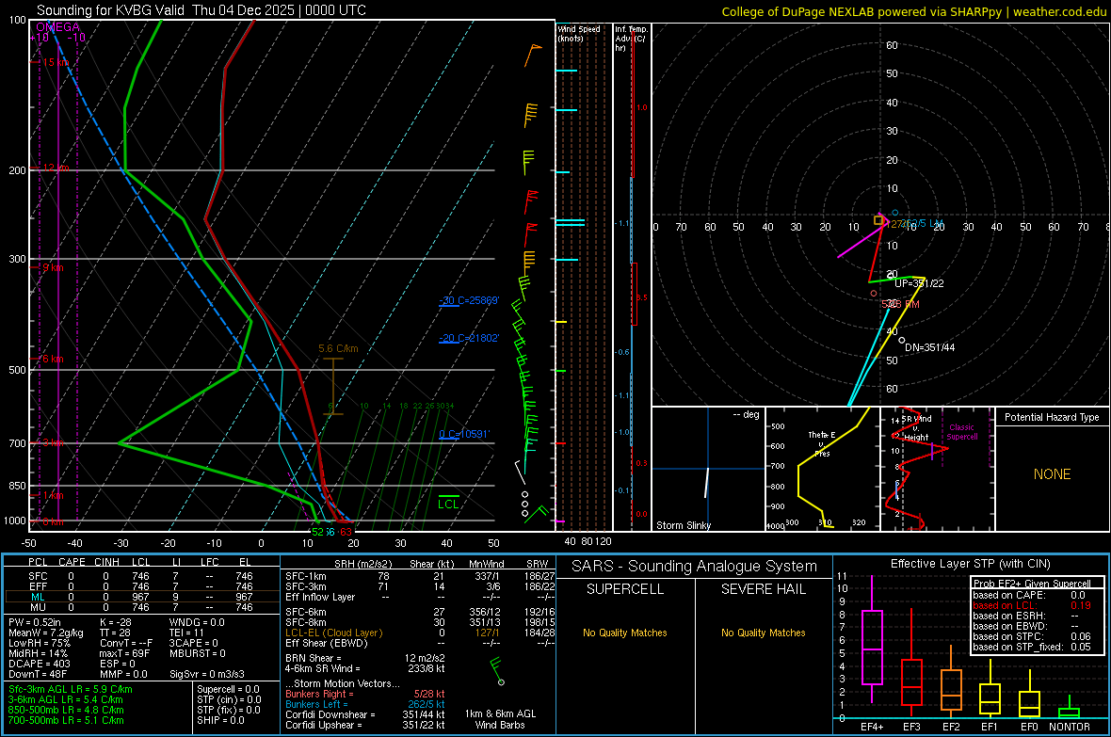Click the '-20 C=21802' isotherm height label
This screenshot has width=1111, height=737.
(x=469, y=338)
